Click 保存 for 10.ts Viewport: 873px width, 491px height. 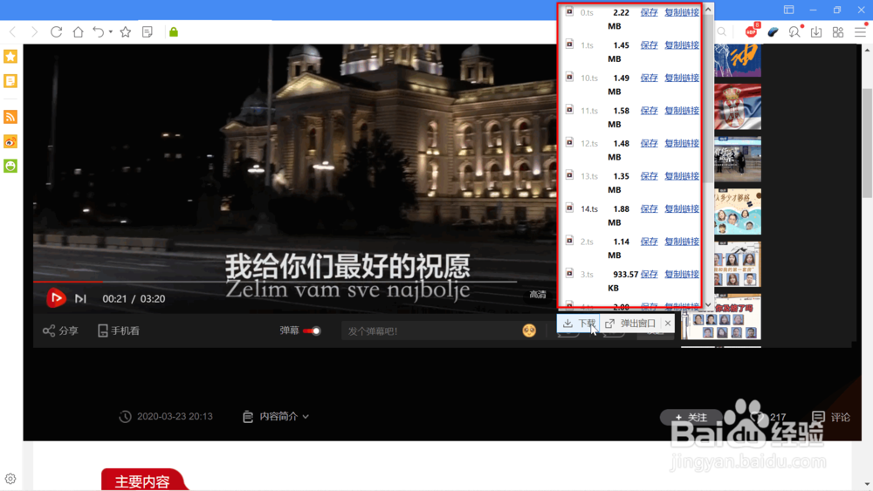click(x=649, y=78)
